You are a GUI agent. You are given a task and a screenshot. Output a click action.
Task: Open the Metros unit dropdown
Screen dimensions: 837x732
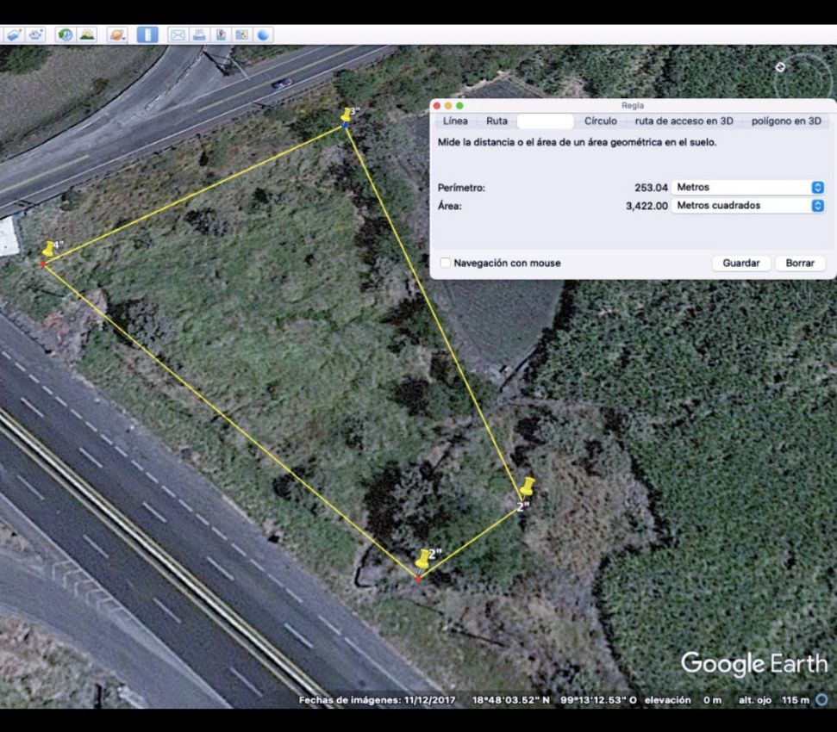click(748, 187)
